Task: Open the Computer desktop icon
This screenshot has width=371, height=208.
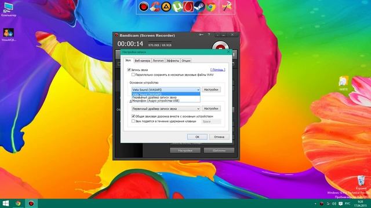Action: tap(9, 9)
